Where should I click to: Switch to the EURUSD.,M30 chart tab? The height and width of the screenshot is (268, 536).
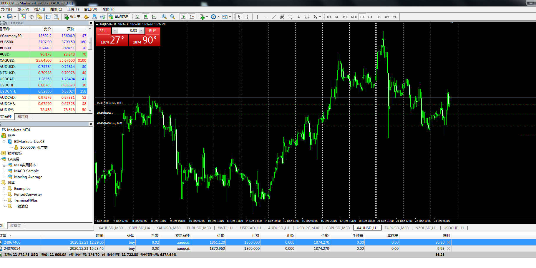(199, 228)
